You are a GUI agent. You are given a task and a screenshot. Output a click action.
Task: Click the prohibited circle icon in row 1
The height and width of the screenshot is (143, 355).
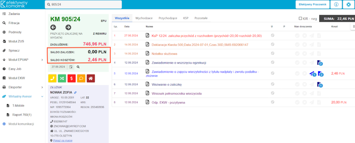(273, 35)
